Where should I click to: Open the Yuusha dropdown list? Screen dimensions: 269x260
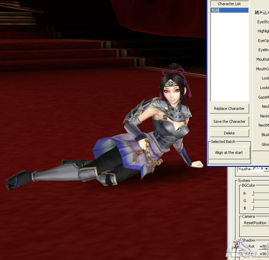point(266,169)
